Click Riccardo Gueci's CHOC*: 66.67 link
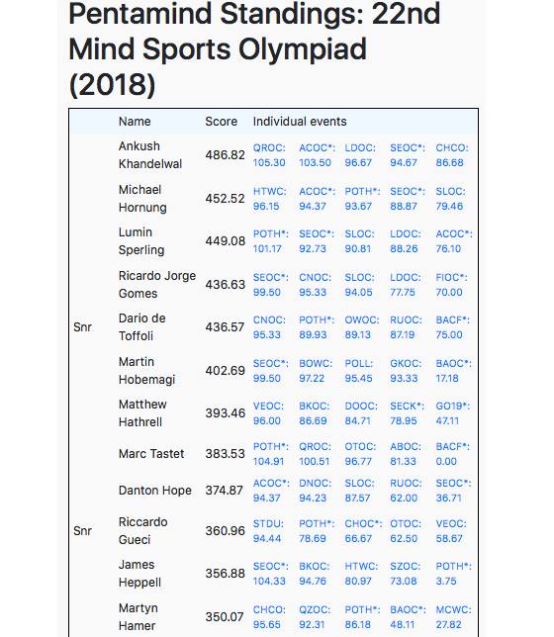 click(x=363, y=531)
